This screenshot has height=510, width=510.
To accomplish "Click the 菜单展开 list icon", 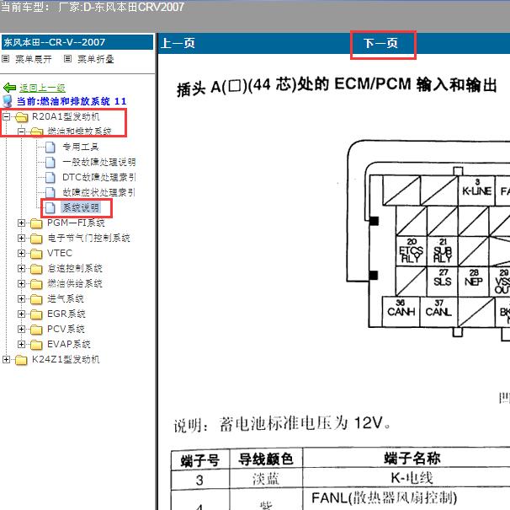I will pyautogui.click(x=6, y=59).
